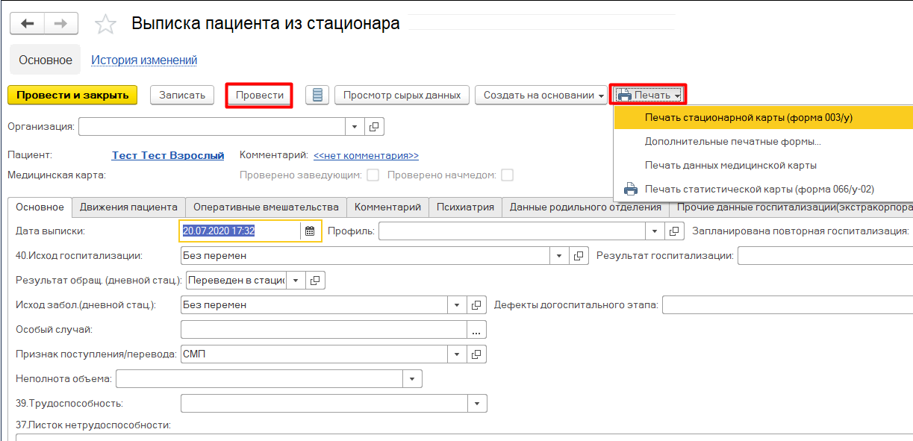Switch to the Движения пациента tab
The image size is (913, 441).
point(128,207)
